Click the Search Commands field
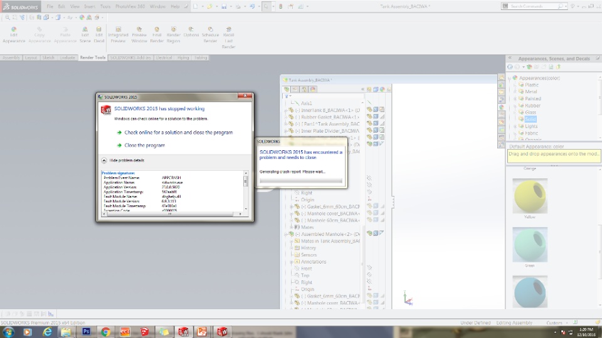Screen dimensions: 602x338 coord(534,6)
